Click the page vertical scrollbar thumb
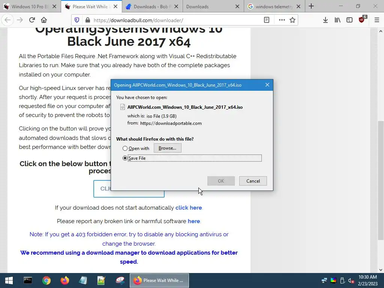 [380, 180]
